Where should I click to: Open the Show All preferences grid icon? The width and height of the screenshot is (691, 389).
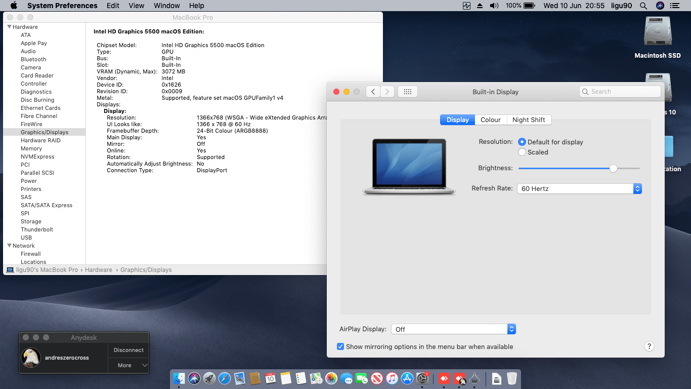pos(408,92)
